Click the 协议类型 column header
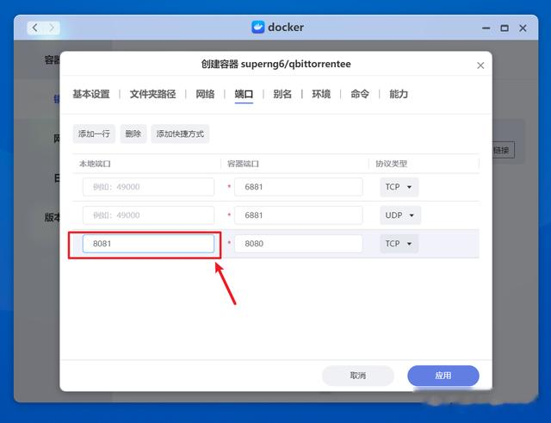551x423 pixels. [x=391, y=164]
